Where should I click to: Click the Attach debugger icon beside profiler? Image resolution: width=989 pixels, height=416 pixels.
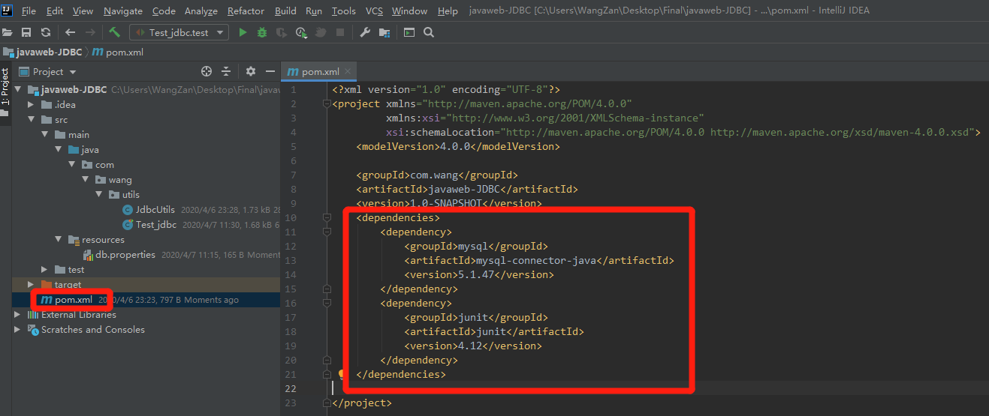coord(321,32)
